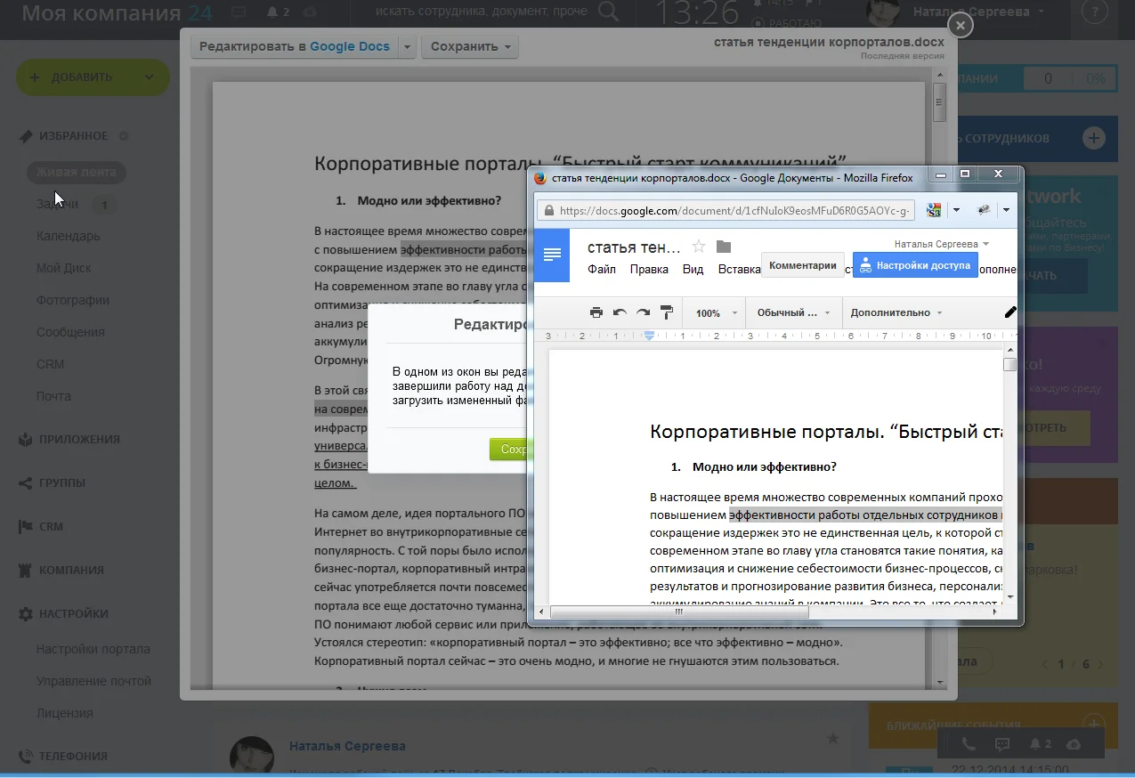
Task: Close the document viewer with X circle
Action: point(960,26)
